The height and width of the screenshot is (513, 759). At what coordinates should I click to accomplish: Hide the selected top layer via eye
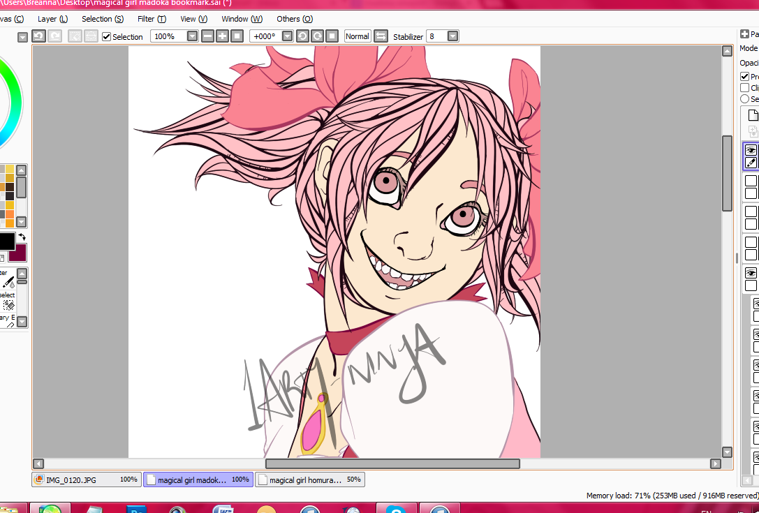(751, 150)
